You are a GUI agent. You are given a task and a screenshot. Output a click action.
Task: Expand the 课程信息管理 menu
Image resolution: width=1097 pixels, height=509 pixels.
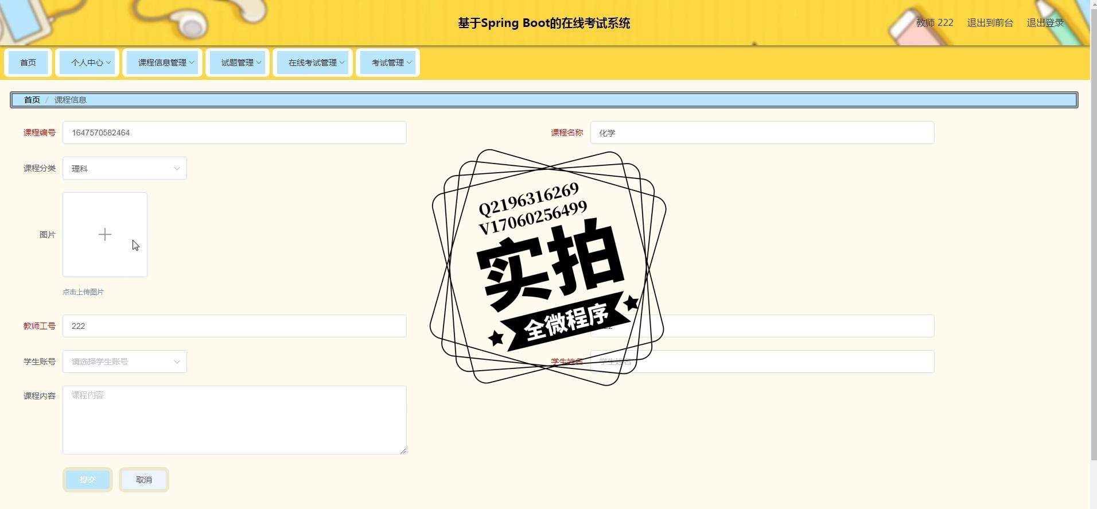[x=162, y=63]
